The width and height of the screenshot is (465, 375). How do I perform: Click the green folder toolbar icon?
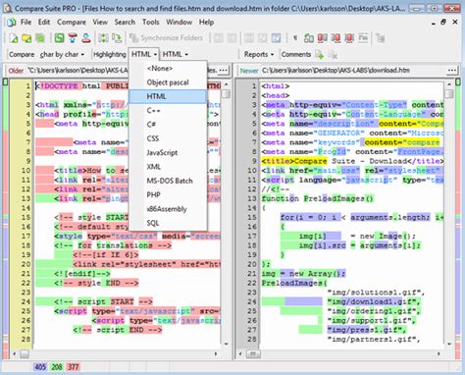click(x=40, y=38)
